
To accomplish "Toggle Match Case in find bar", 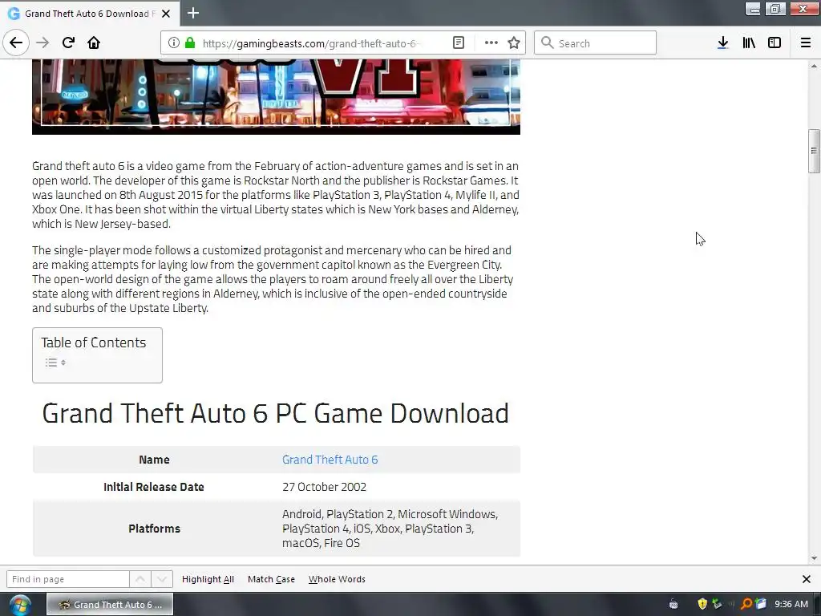I will tap(271, 579).
